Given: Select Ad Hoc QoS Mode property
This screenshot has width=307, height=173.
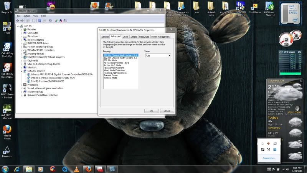Looking at the screenshot, I should [112, 65].
